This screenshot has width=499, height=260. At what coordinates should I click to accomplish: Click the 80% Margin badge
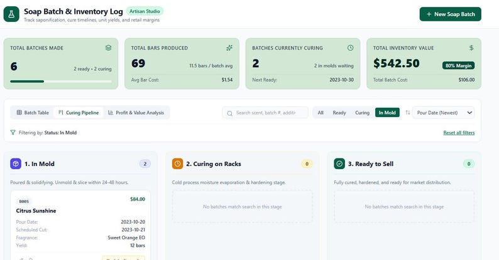458,66
